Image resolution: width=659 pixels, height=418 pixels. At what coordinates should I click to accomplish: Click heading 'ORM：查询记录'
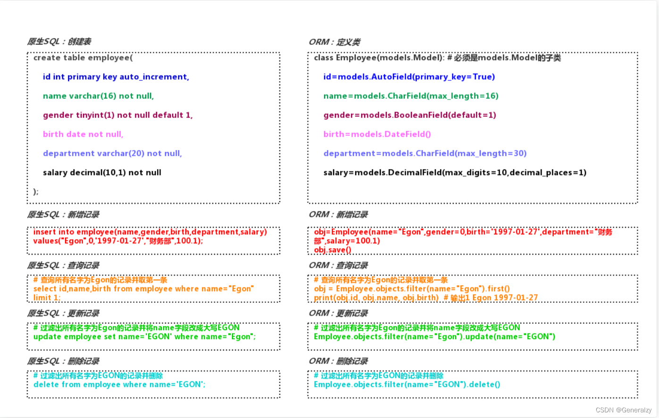(x=338, y=266)
